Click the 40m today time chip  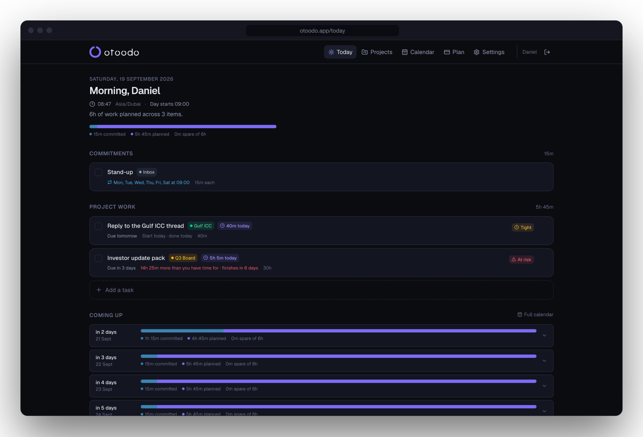click(x=235, y=226)
